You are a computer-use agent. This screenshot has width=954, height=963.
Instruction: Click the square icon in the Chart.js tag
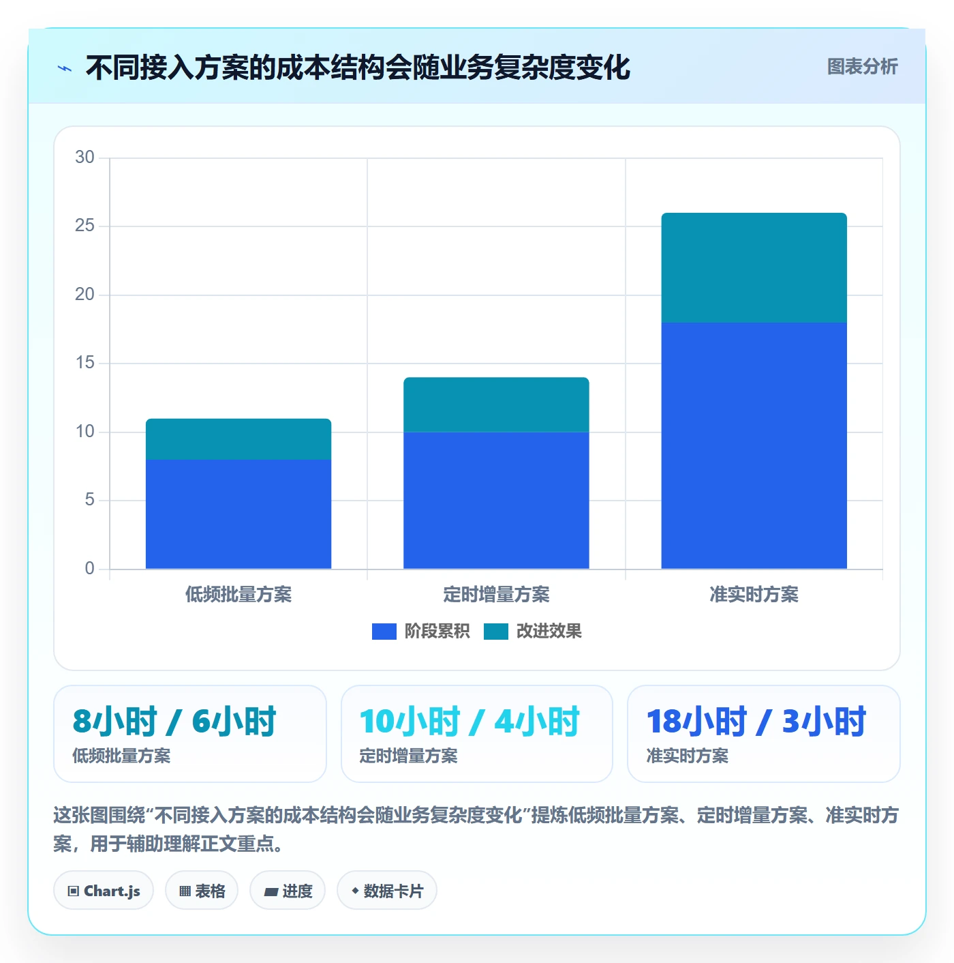pyautogui.click(x=73, y=891)
